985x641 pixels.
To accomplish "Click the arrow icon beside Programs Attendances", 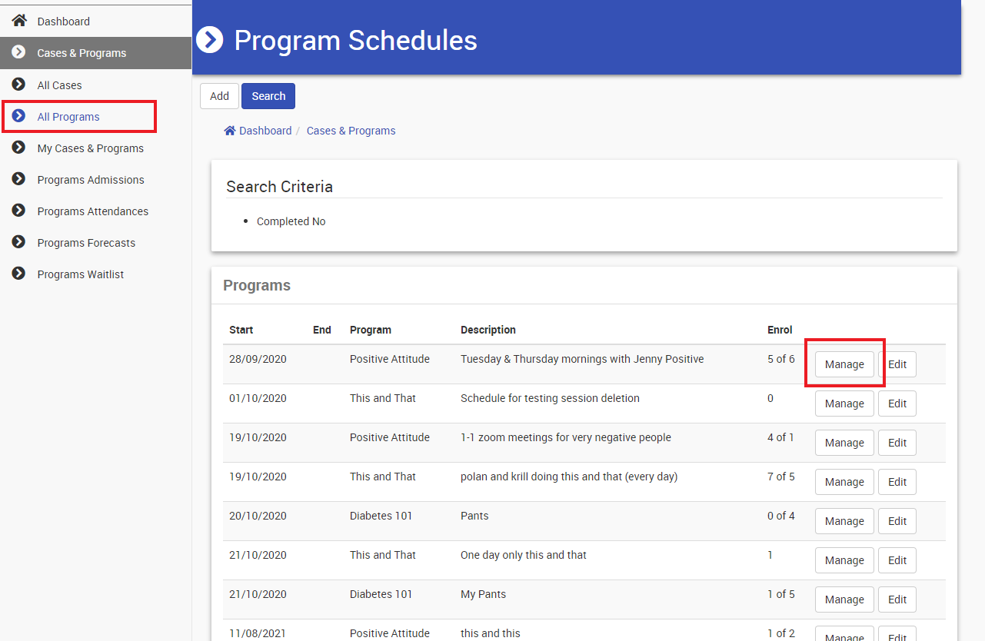I will (18, 211).
